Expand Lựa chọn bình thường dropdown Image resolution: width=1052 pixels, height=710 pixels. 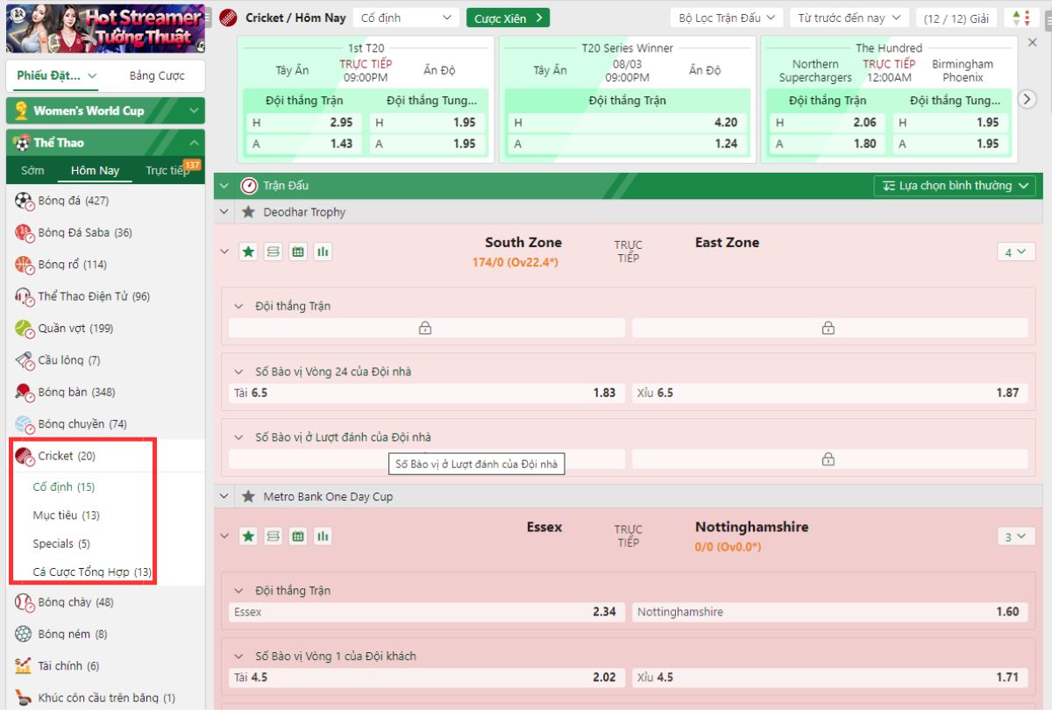tap(955, 186)
